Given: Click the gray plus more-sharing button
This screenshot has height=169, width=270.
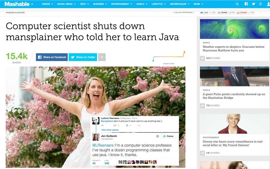Looking at the screenshot, I should 102,57.
